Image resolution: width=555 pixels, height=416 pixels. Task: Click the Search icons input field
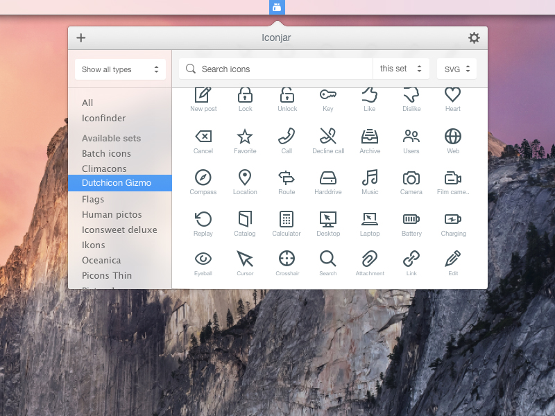pos(276,69)
